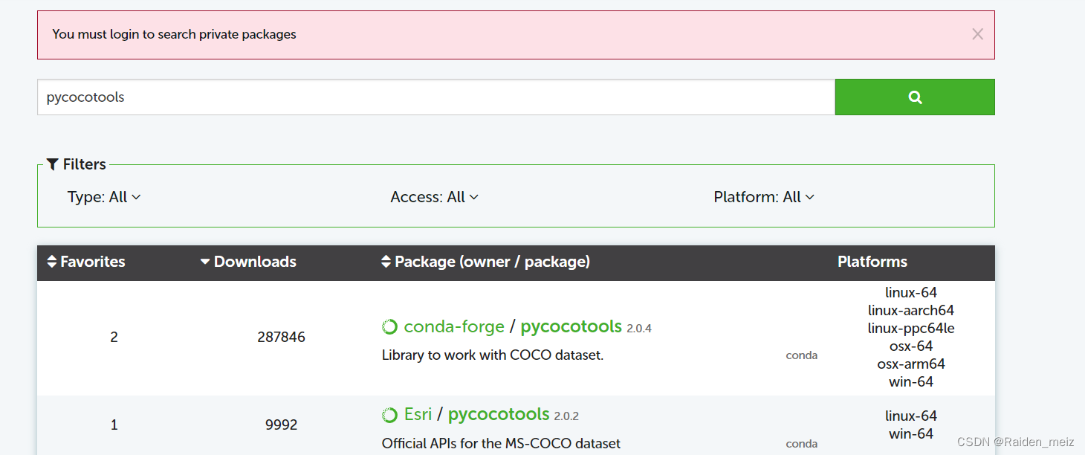Click the win-64 platform under Esri
This screenshot has height=455, width=1085.
coord(911,433)
